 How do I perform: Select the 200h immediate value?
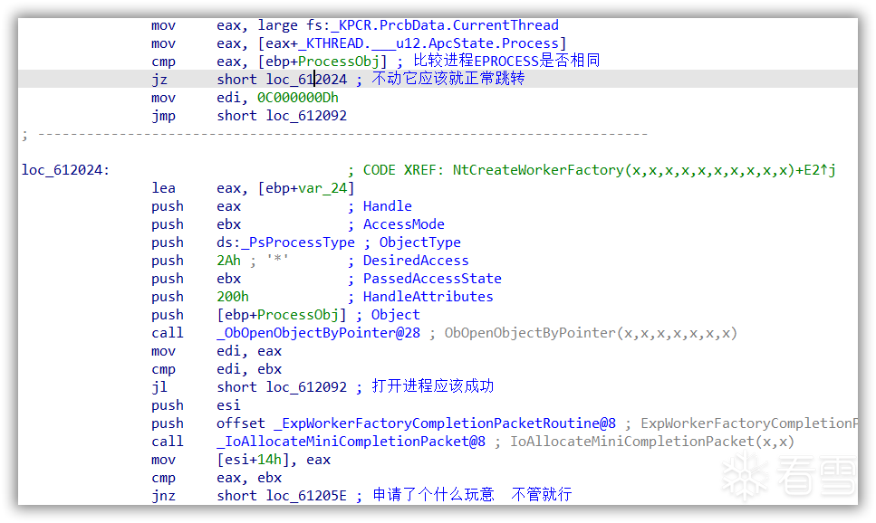tap(233, 297)
